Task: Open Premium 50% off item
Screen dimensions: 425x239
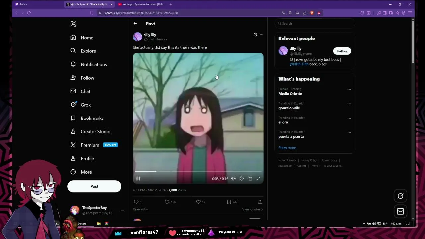Action: coord(94,145)
